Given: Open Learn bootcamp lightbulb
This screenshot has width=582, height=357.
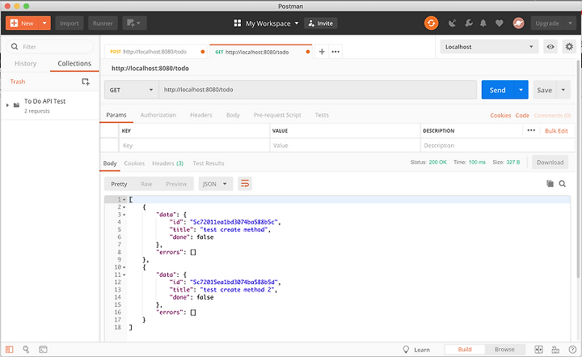Looking at the screenshot, I should pos(406,349).
